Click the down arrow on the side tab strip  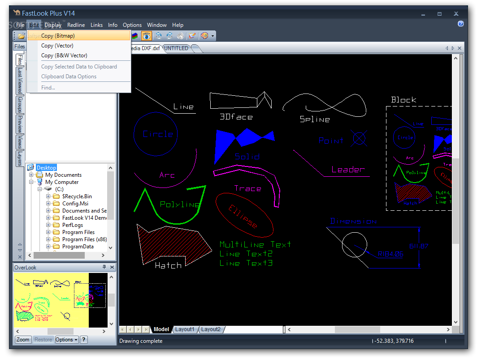[20, 250]
